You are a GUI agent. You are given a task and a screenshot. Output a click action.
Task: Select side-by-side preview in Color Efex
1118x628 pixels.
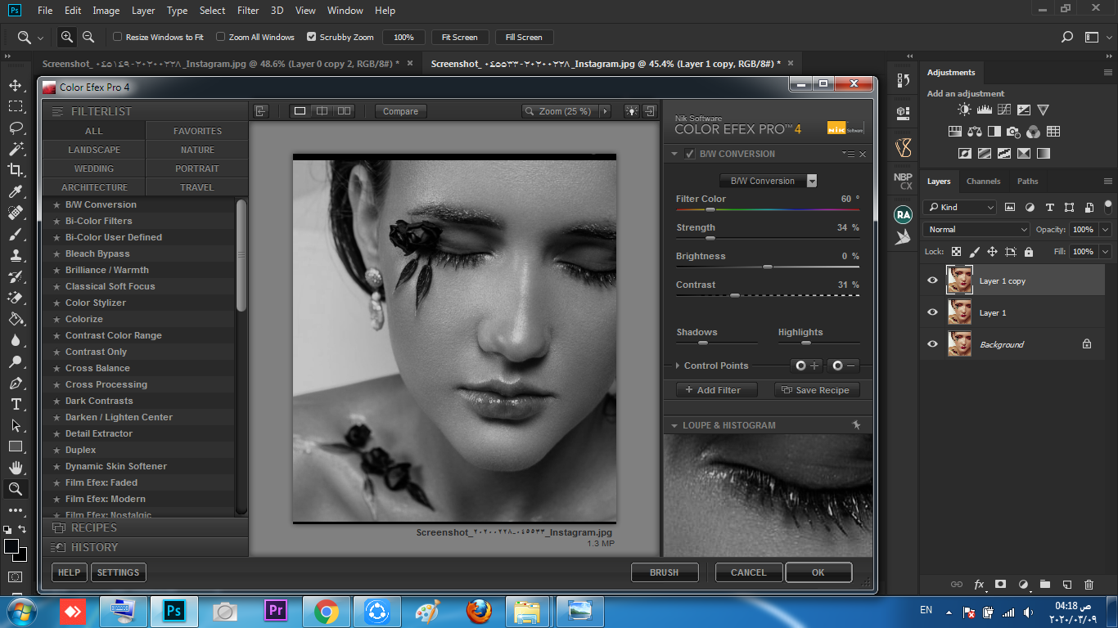click(x=344, y=111)
